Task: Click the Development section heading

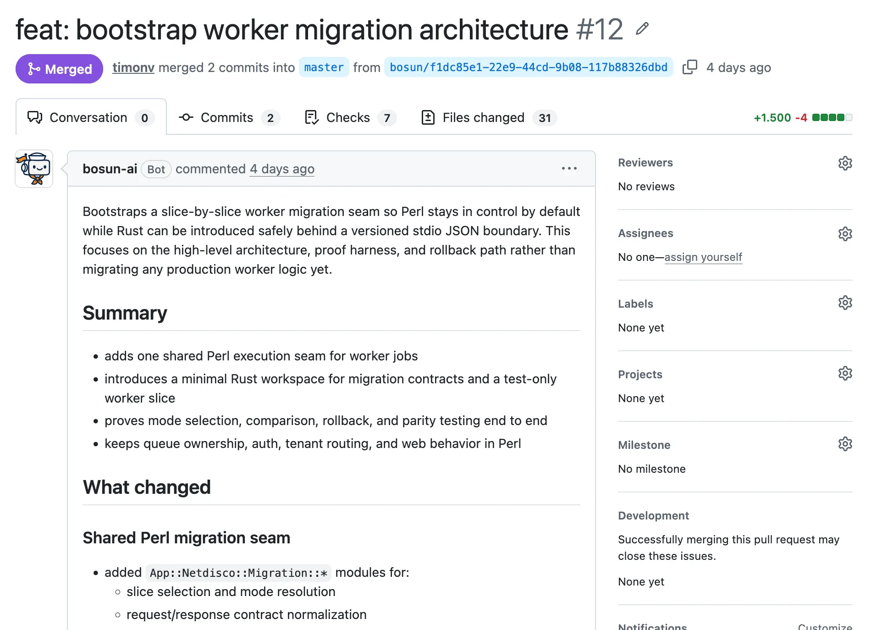Action: [x=653, y=516]
